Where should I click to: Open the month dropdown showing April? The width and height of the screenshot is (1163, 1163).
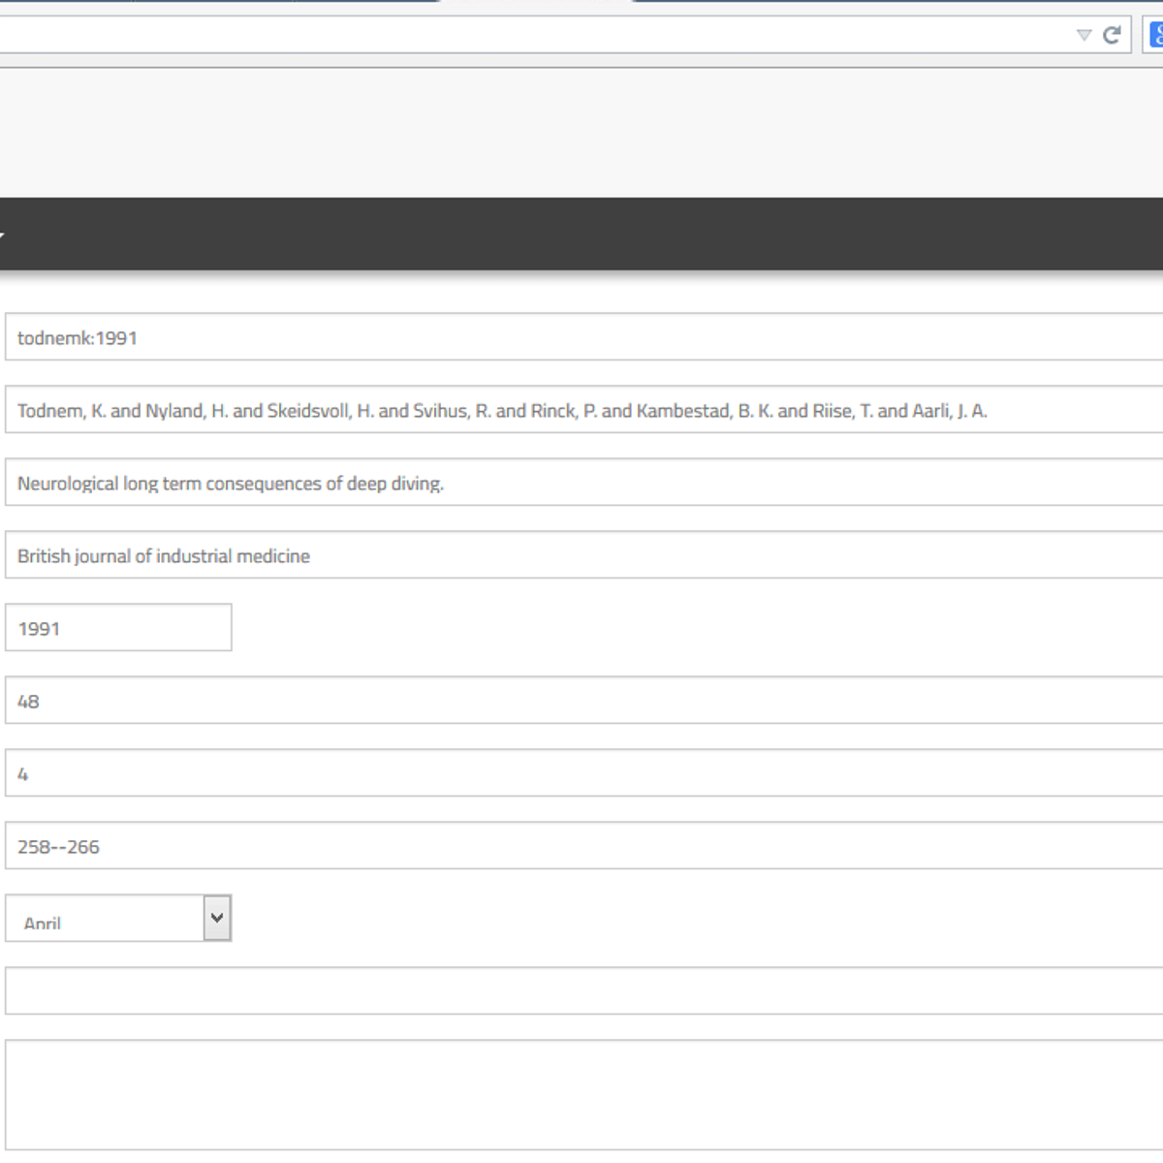[x=105, y=919]
